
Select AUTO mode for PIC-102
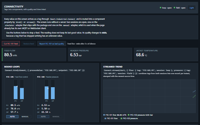[43, 117]
